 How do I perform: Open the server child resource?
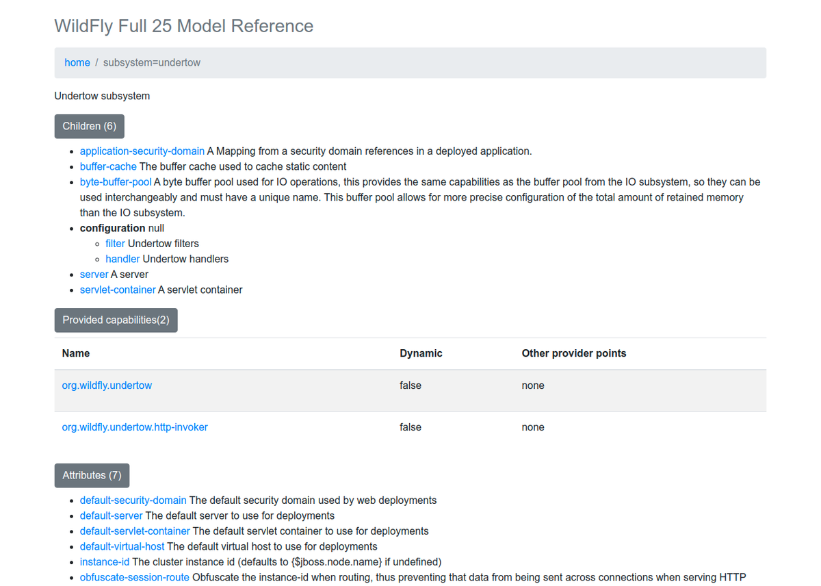pos(94,274)
